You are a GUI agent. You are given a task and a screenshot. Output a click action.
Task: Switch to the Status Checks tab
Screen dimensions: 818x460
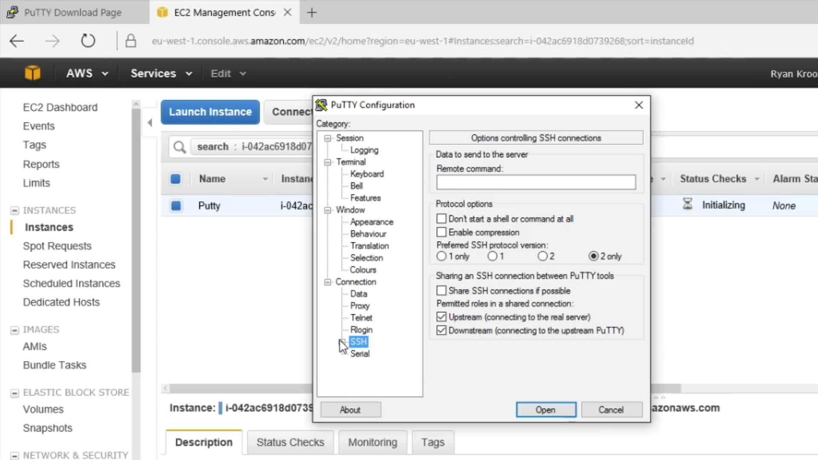point(290,442)
